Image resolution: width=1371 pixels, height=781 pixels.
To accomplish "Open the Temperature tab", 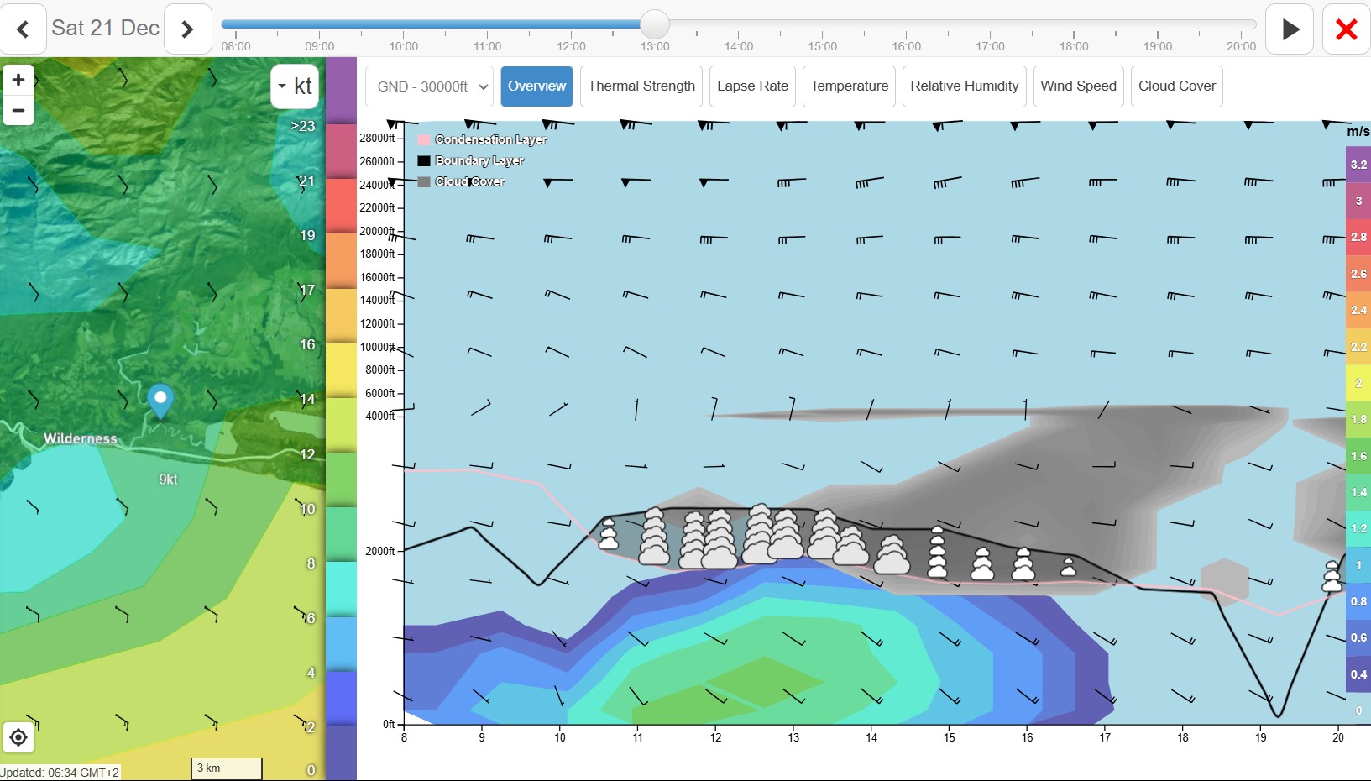I will [x=849, y=86].
